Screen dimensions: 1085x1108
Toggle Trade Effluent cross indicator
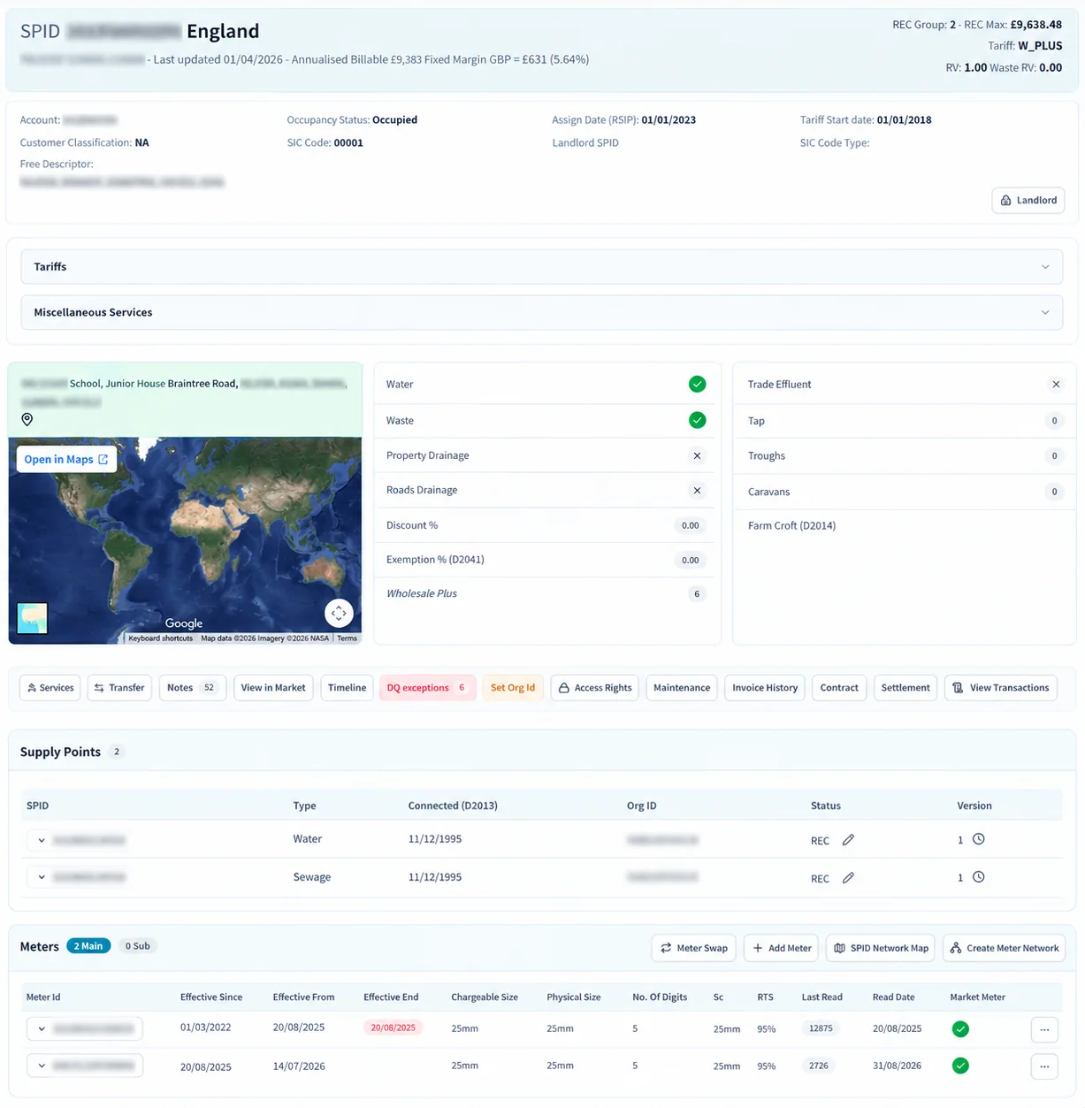(x=1056, y=384)
